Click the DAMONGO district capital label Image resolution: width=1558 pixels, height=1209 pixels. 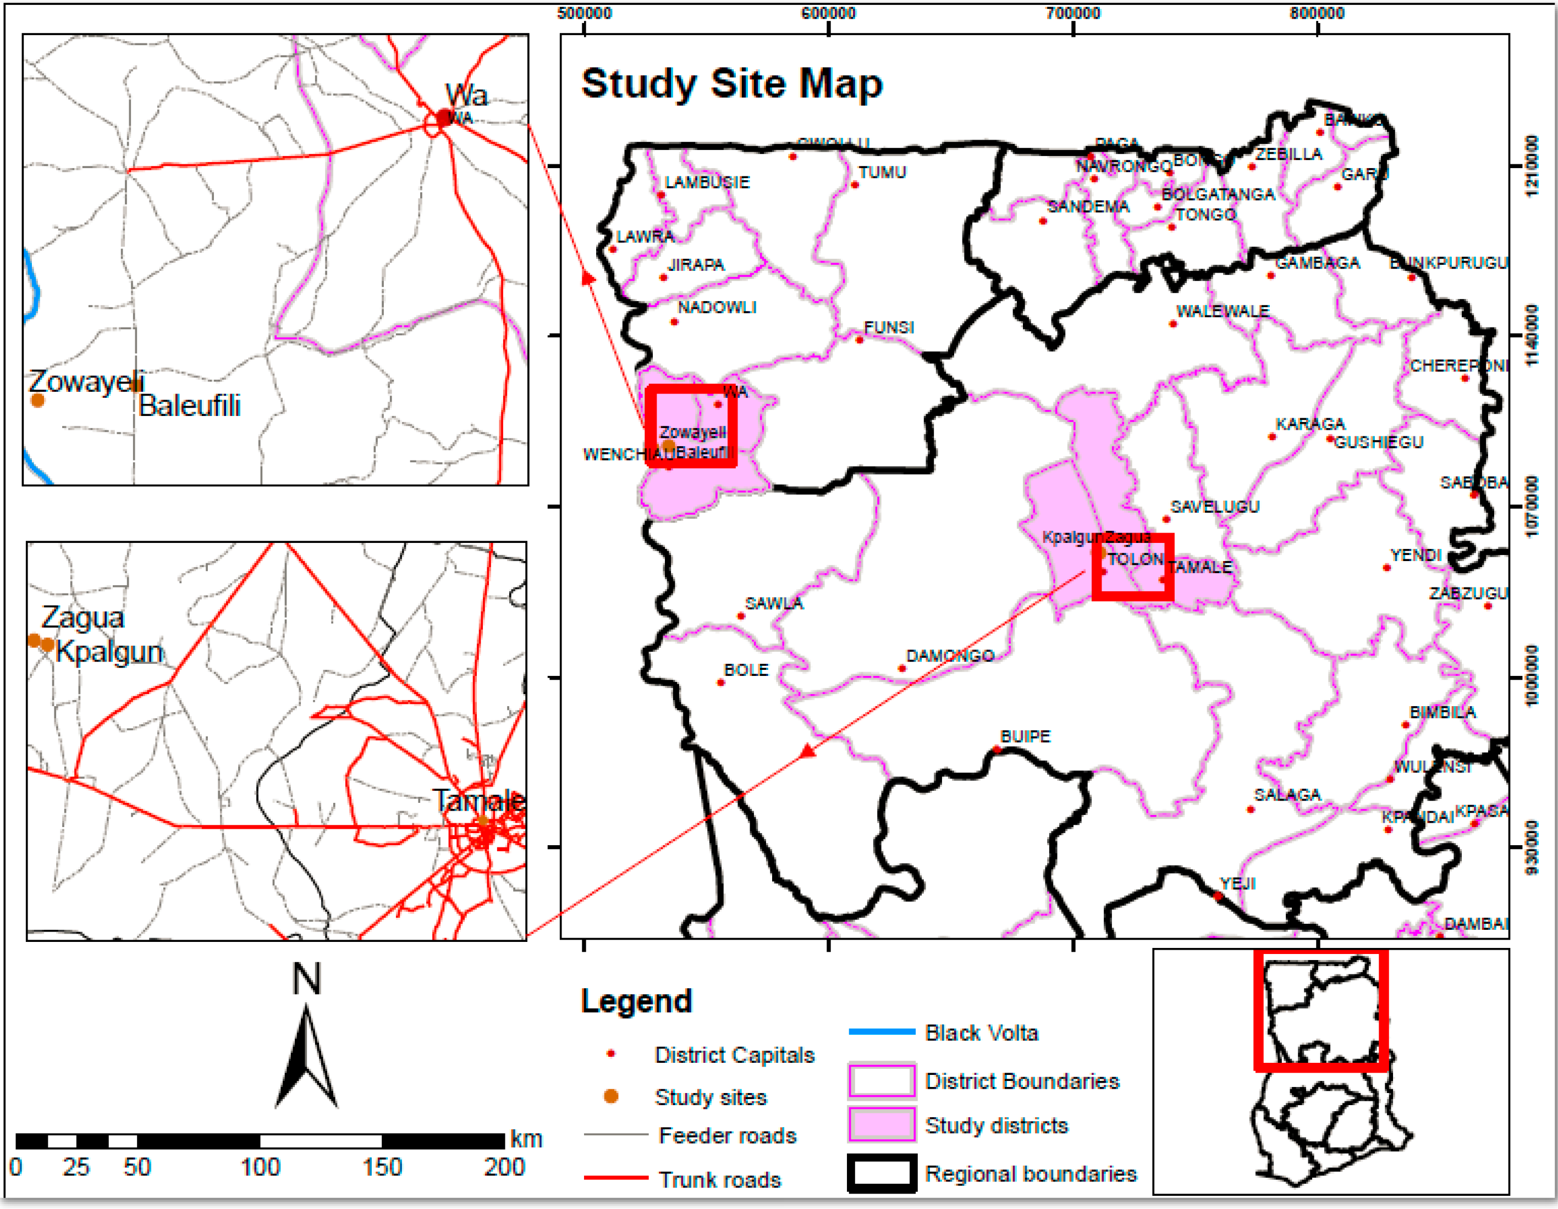(950, 655)
